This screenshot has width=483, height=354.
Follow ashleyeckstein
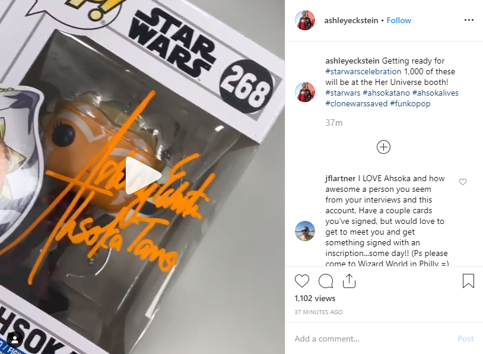(399, 20)
